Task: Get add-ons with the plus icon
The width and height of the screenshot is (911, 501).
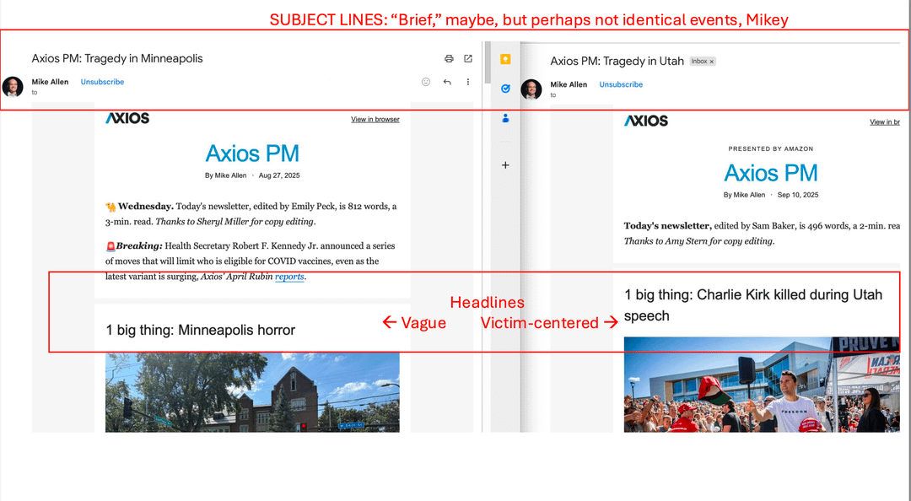Action: point(505,165)
